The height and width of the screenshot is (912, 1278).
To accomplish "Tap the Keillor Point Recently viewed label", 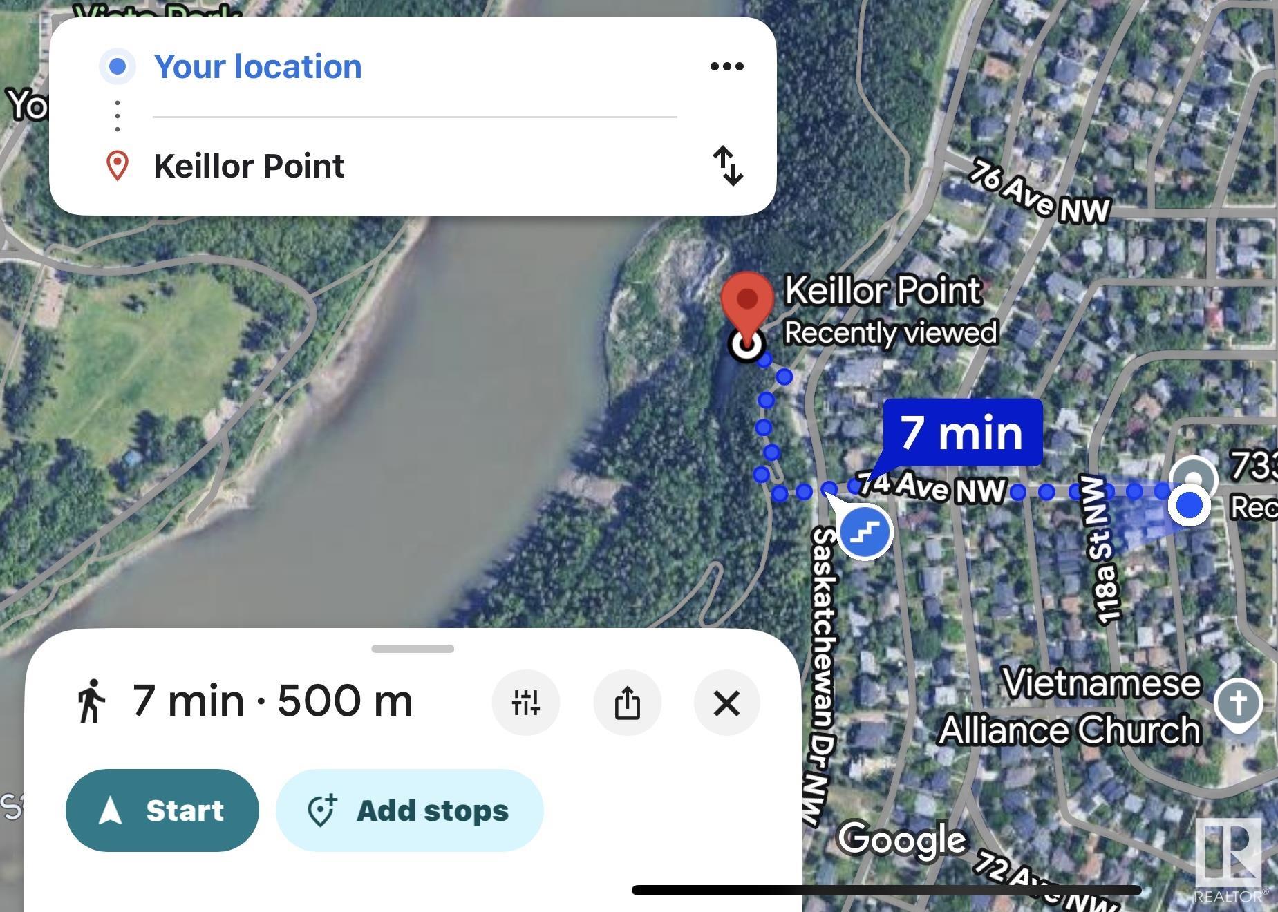I will pyautogui.click(x=891, y=310).
